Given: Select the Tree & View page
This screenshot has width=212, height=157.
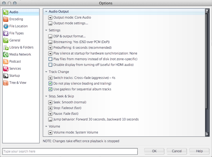Looking at the screenshot, I should click(21, 83).
